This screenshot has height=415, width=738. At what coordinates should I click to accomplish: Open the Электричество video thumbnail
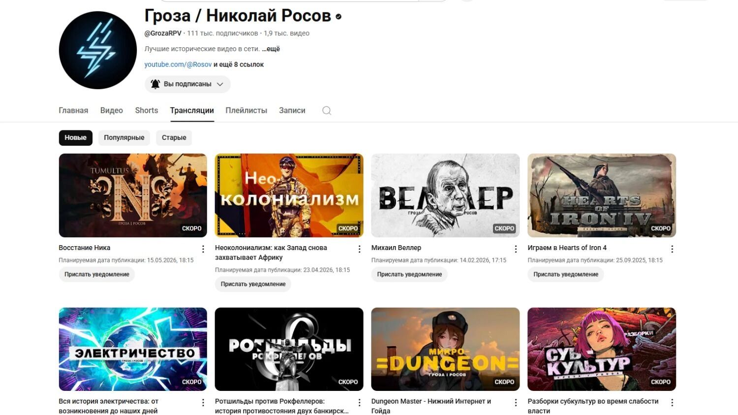[x=133, y=350]
